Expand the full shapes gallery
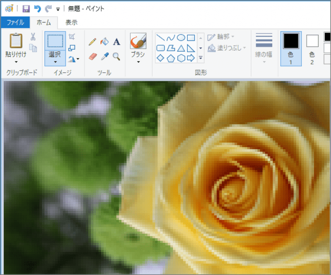The image size is (331, 275). (200, 58)
